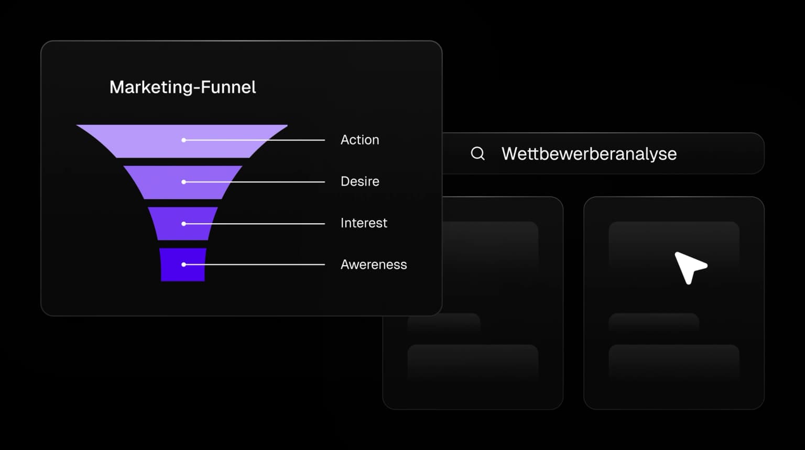
Task: Select the Awereness label
Action: pyautogui.click(x=373, y=265)
